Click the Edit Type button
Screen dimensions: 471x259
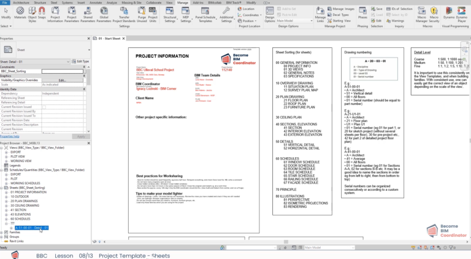tap(79, 61)
